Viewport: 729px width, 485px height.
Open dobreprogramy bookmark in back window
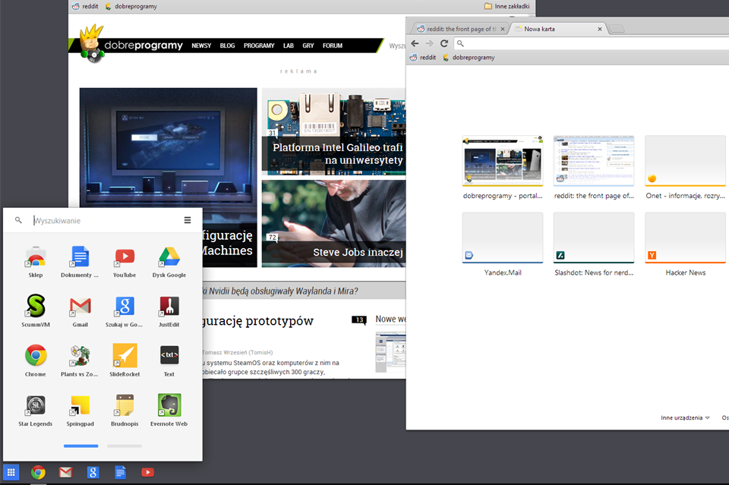click(x=131, y=6)
